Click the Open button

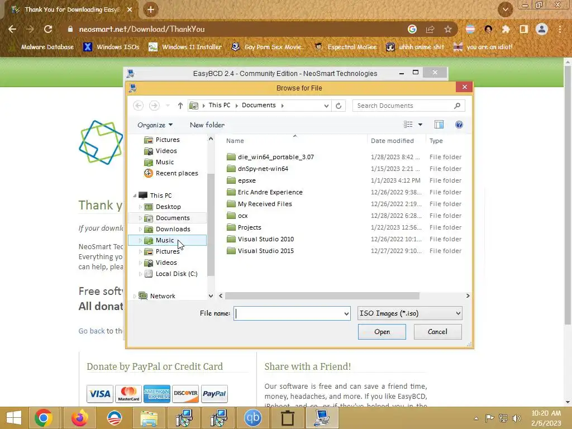[x=382, y=332]
